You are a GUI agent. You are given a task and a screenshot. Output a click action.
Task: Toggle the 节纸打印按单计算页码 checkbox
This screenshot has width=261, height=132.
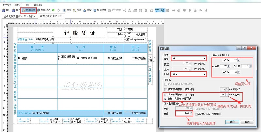tap(166, 99)
